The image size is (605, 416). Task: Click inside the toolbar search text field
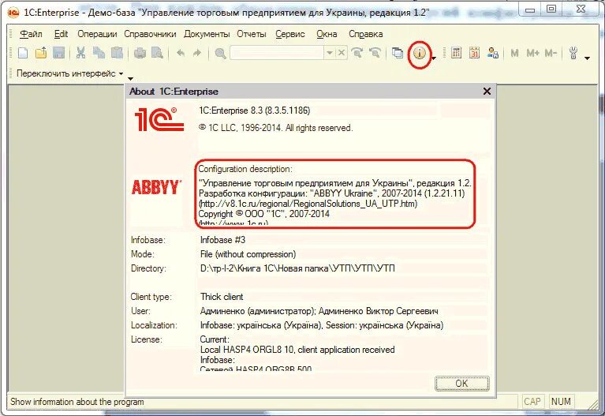[x=277, y=53]
